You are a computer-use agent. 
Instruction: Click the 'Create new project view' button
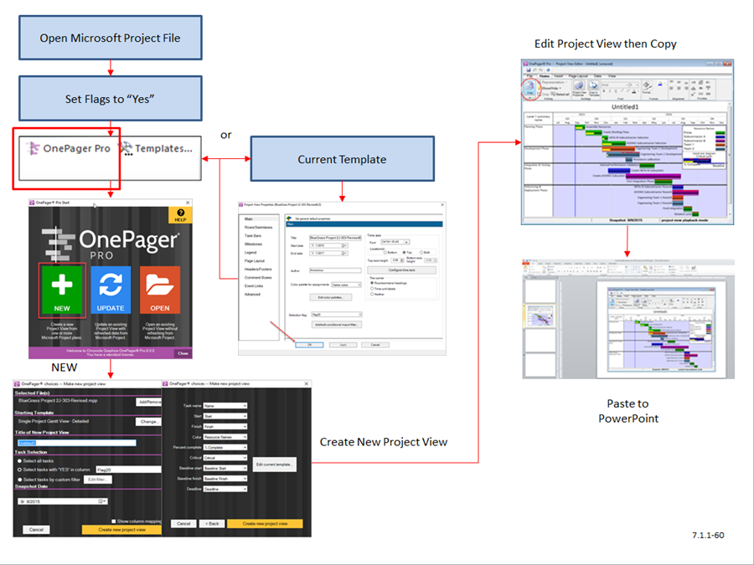pyautogui.click(x=123, y=530)
